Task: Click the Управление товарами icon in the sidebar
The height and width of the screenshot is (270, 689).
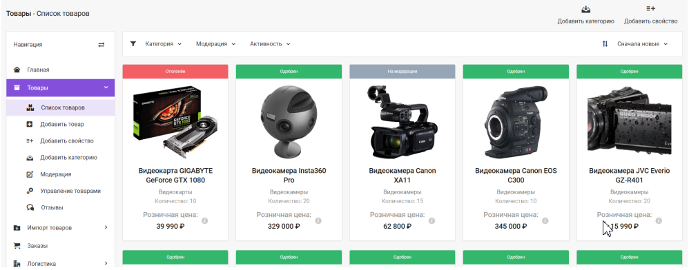Action: (30, 191)
